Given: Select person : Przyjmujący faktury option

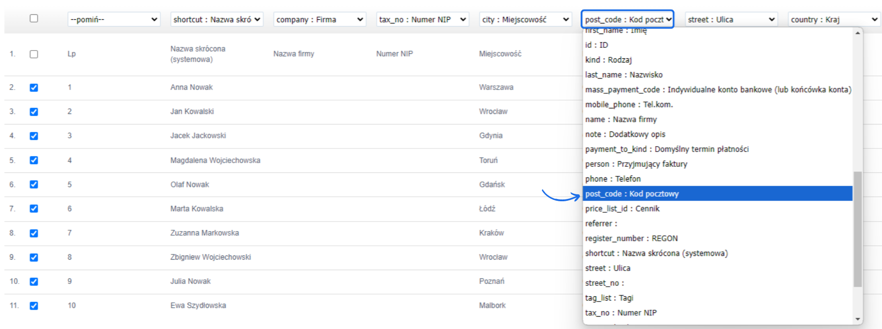Looking at the screenshot, I should (718, 164).
